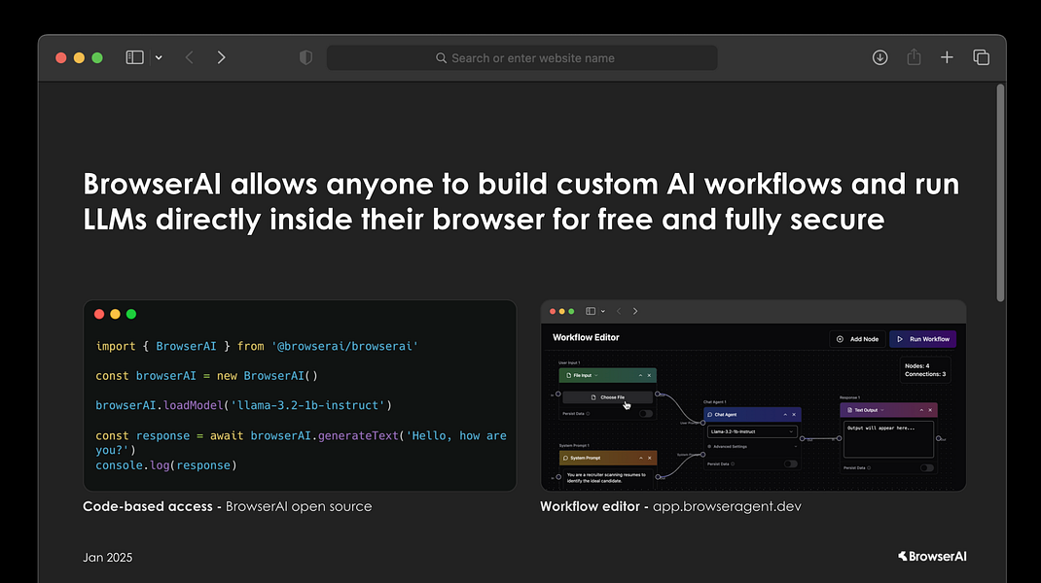Open the Llama-3.2-1b-instruct model dropdown
Viewport: 1041px width, 583px height.
click(751, 431)
